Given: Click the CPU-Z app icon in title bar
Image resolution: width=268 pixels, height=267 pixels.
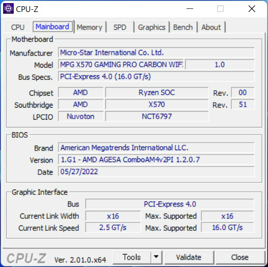Looking at the screenshot, I should point(8,8).
